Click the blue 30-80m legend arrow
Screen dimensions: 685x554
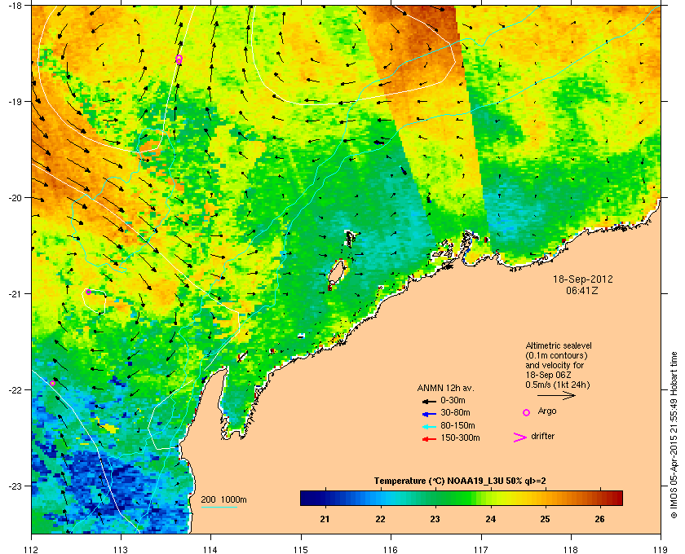point(429,413)
